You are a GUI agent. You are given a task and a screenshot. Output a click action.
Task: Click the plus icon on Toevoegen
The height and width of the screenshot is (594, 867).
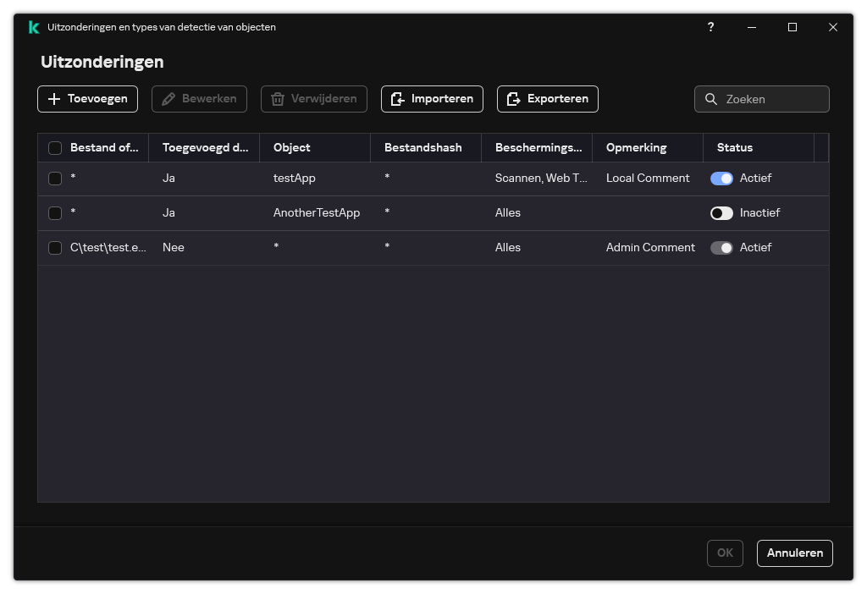(x=54, y=99)
